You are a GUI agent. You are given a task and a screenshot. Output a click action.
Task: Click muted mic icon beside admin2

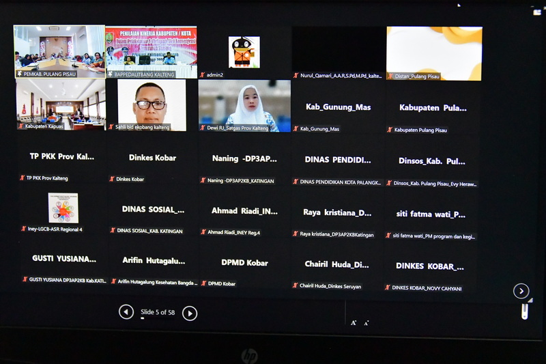click(202, 74)
